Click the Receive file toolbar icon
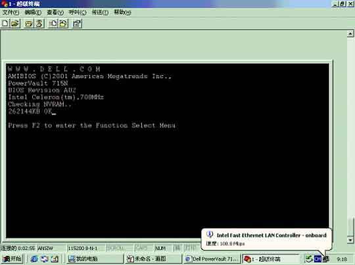The image size is (355, 265). click(x=63, y=24)
